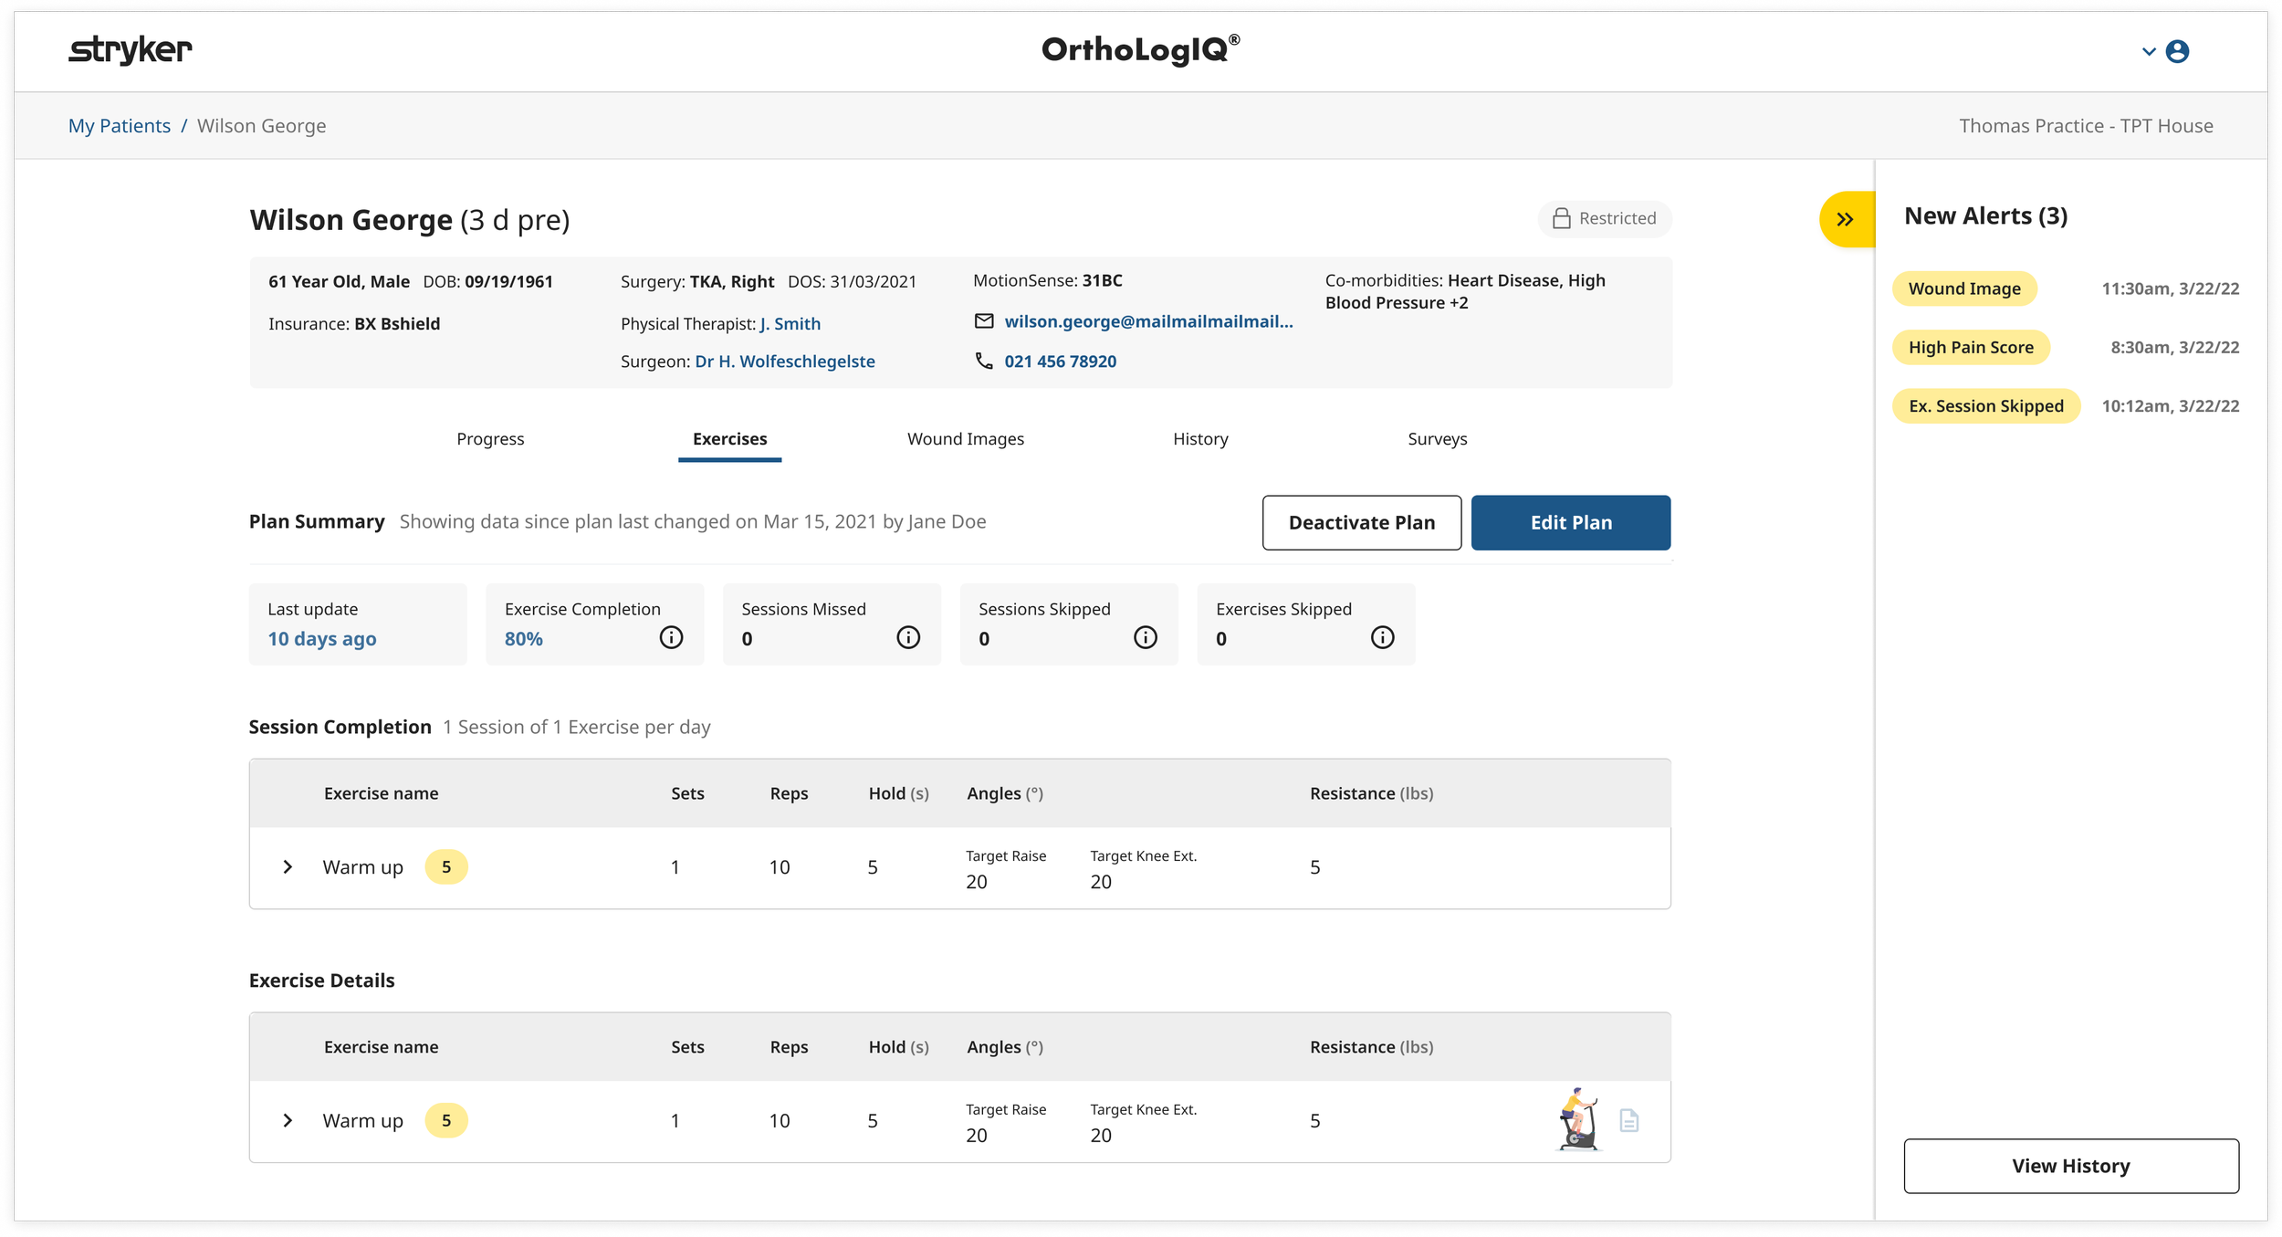Viewport: 2282px width, 1237px height.
Task: Click the Exercises Skipped info icon
Action: pyautogui.click(x=1383, y=637)
